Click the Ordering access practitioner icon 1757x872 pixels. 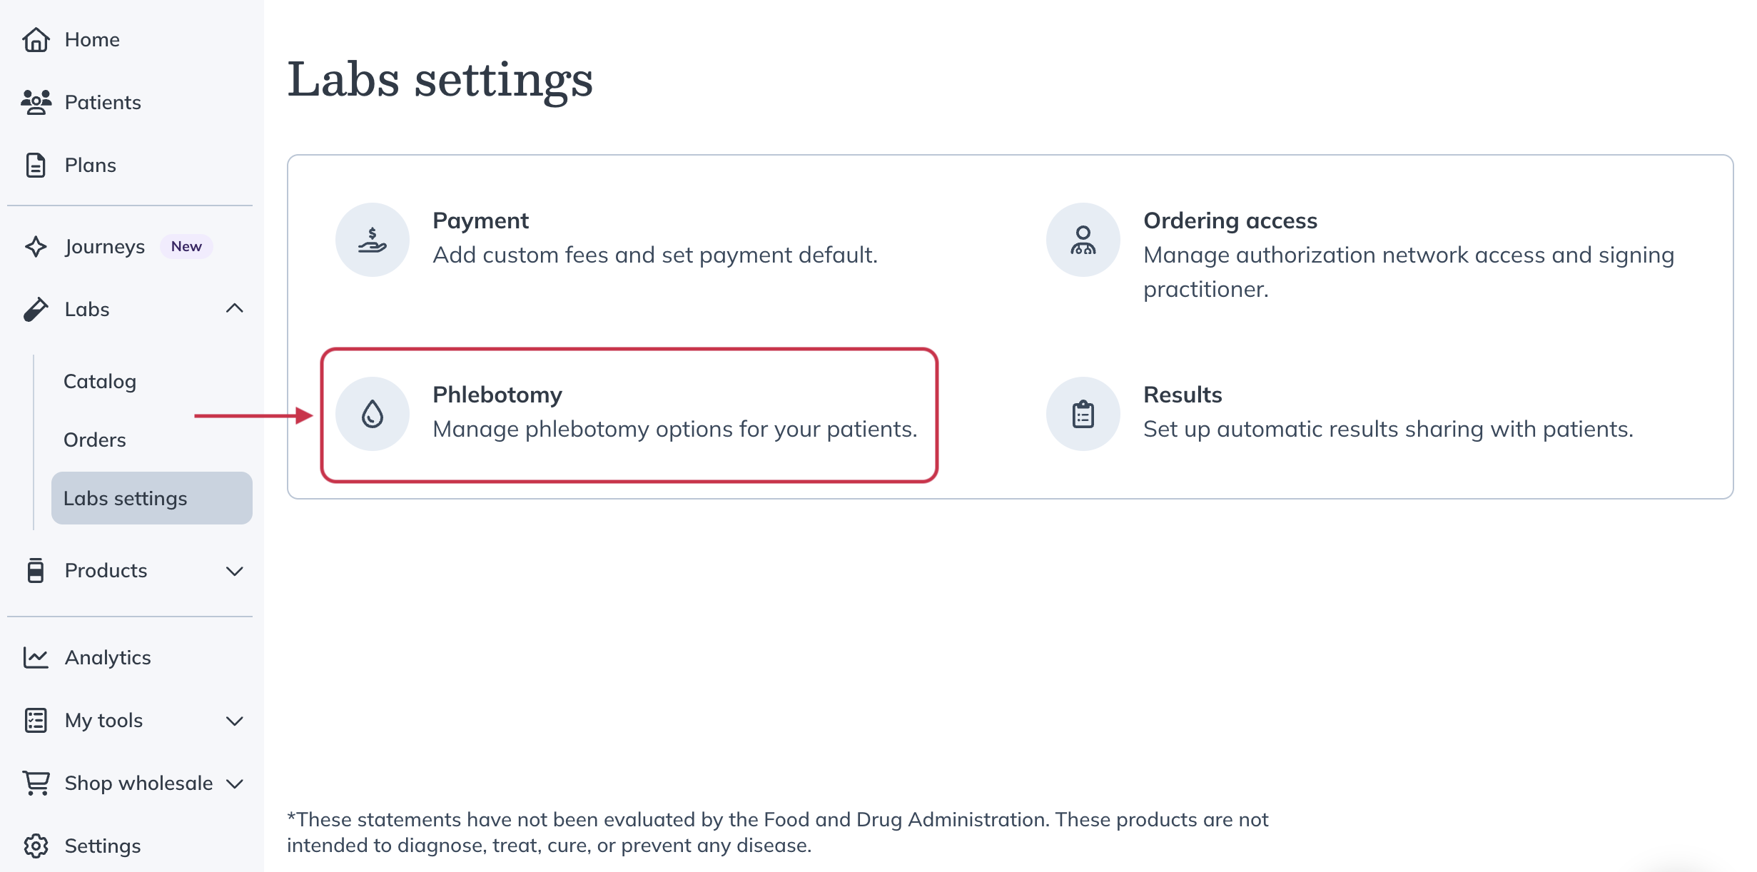1082,239
